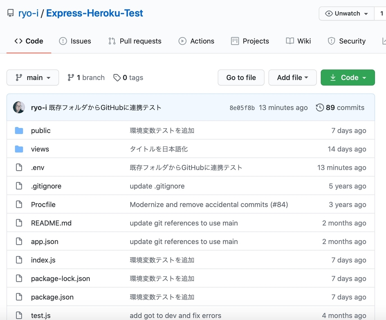The height and width of the screenshot is (320, 386).
Task: Open the public row commit message
Action: pyautogui.click(x=162, y=131)
